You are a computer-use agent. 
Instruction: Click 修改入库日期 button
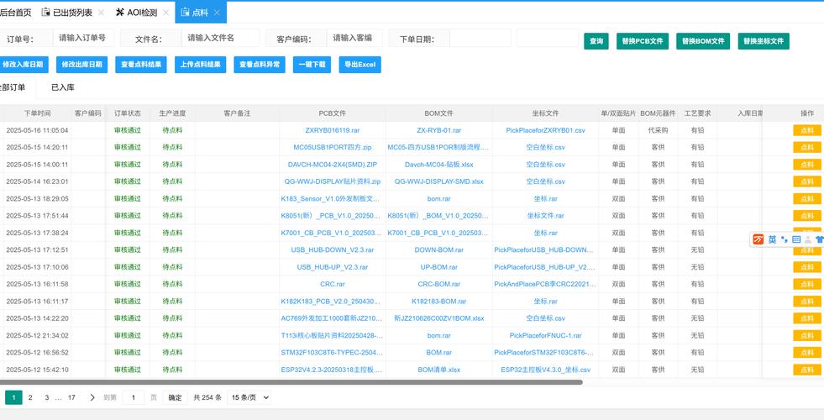[x=23, y=65]
